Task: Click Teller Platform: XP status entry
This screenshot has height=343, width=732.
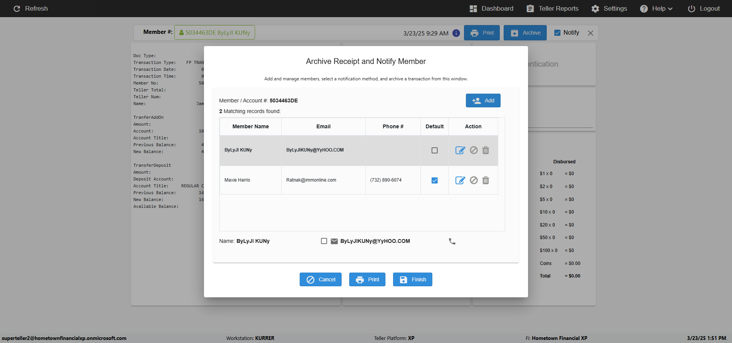Action: [x=394, y=338]
